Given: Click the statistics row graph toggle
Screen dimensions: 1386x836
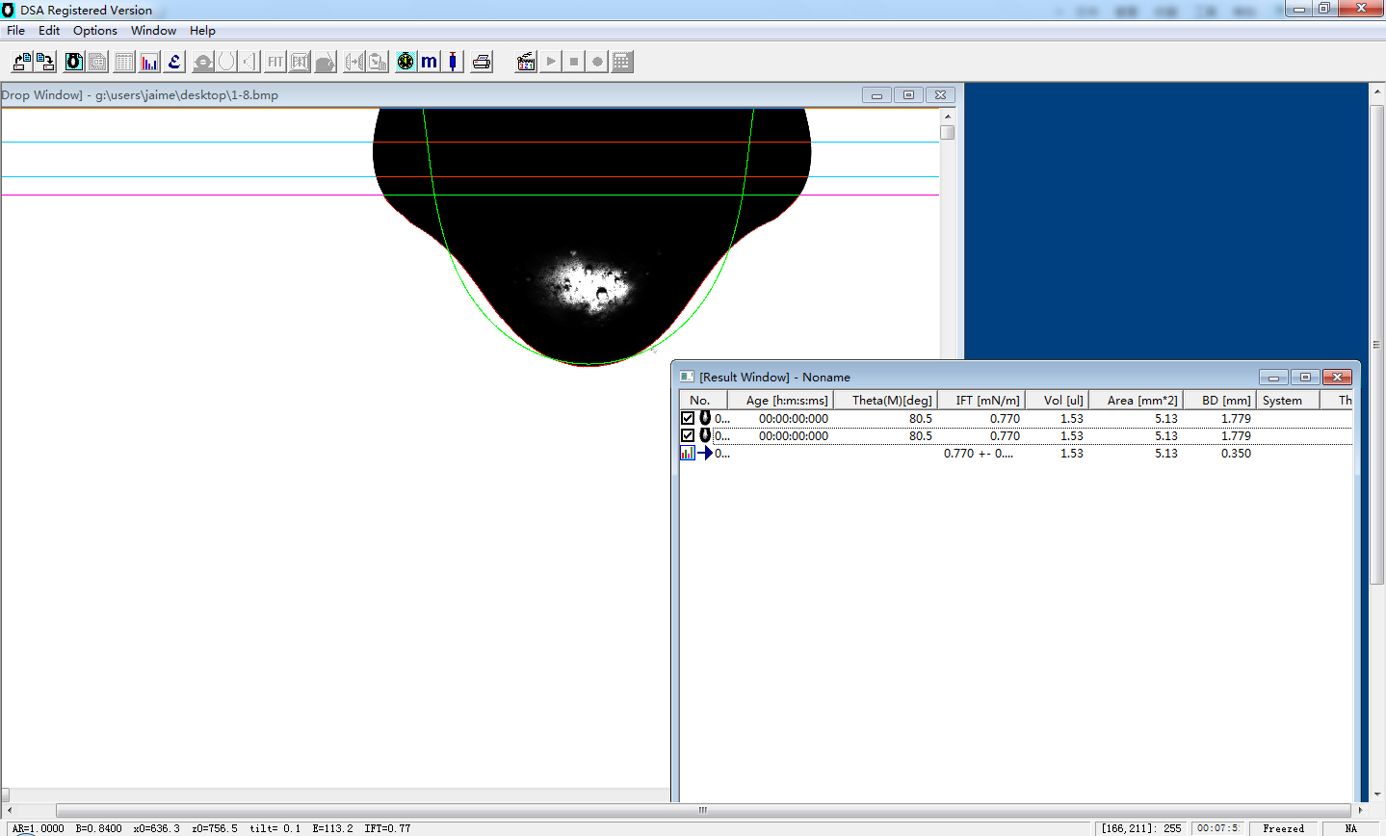Looking at the screenshot, I should pos(688,453).
